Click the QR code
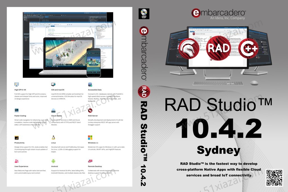This screenshot has height=192, width=288. tap(274, 178)
